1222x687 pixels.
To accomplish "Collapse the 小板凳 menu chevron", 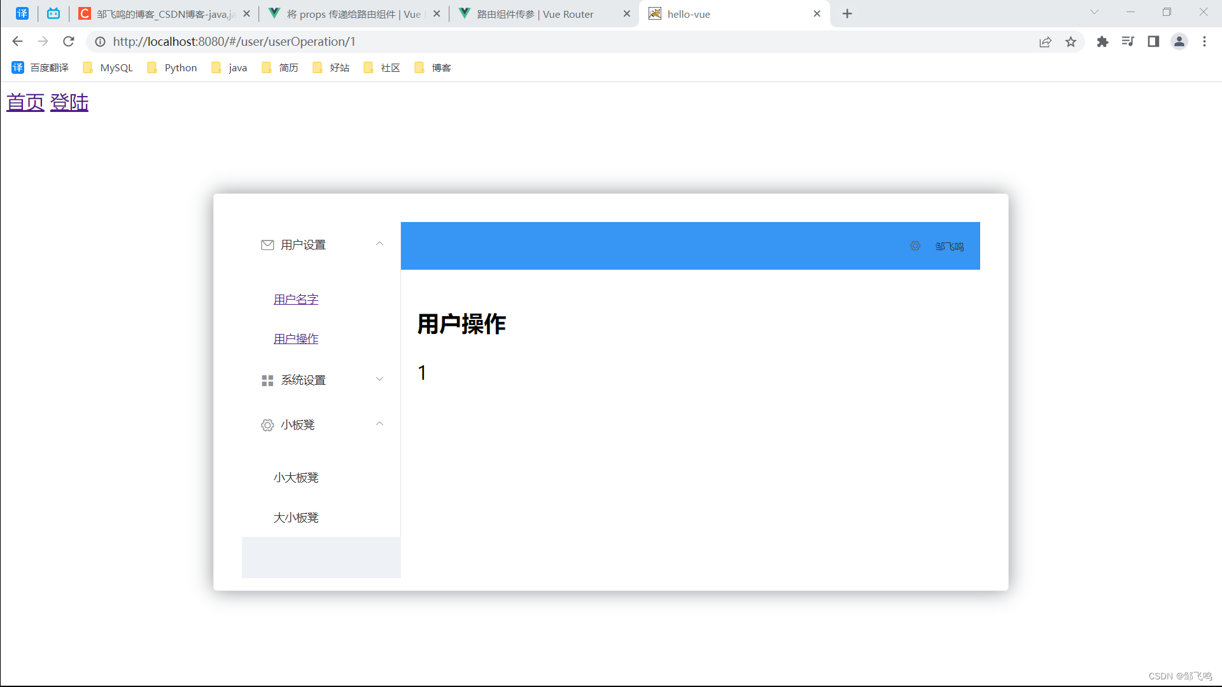I will 379,424.
